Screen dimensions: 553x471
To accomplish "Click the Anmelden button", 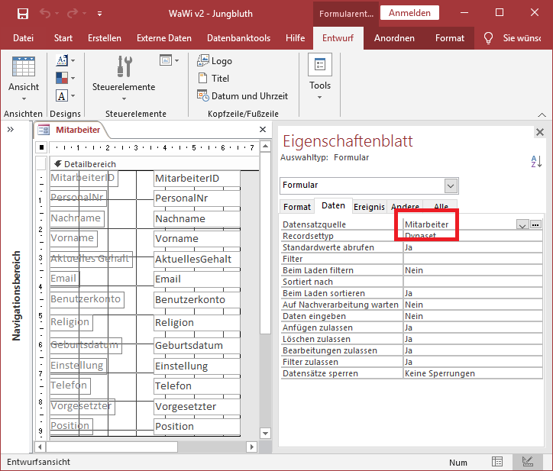I will pyautogui.click(x=409, y=13).
